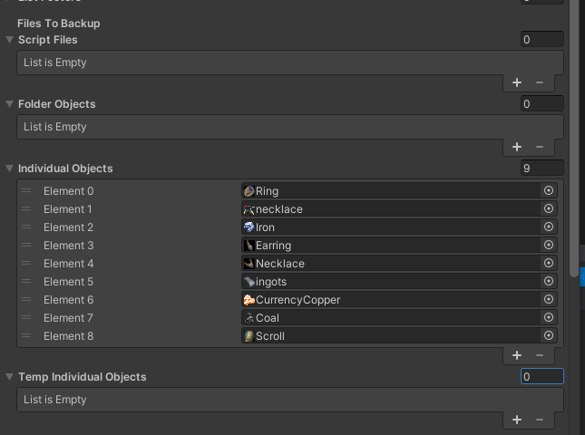Click object picker circle next to Coal
The height and width of the screenshot is (435, 585).
coord(548,318)
